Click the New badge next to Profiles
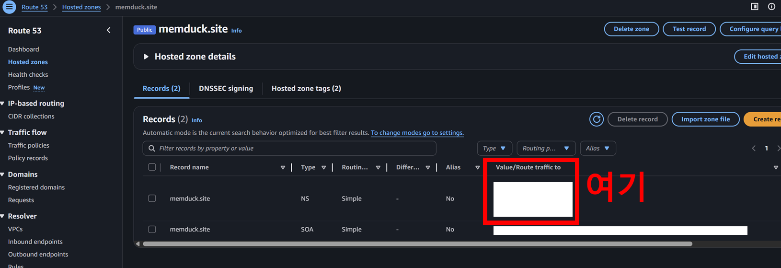 (x=39, y=88)
